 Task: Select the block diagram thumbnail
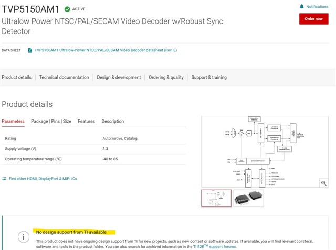click(x=216, y=198)
